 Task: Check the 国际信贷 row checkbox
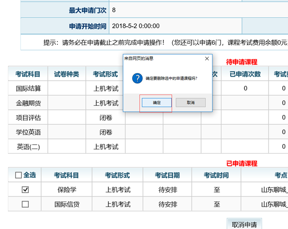(26, 204)
